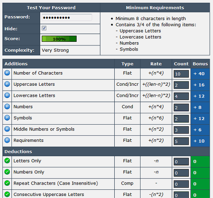Click the Number of Characters count box
This screenshot has width=213, height=198.
(181, 74)
